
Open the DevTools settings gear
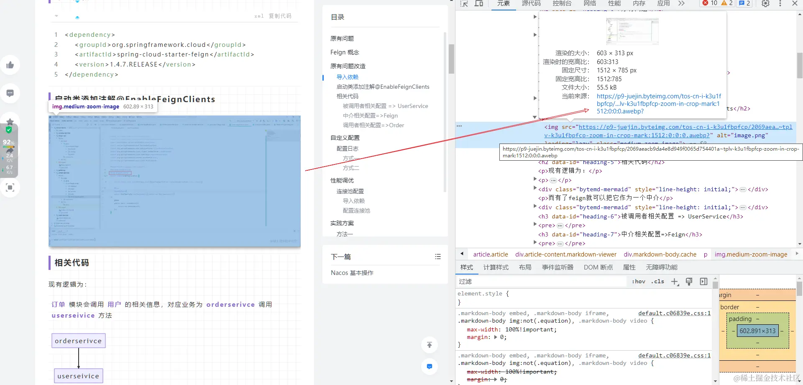point(765,3)
